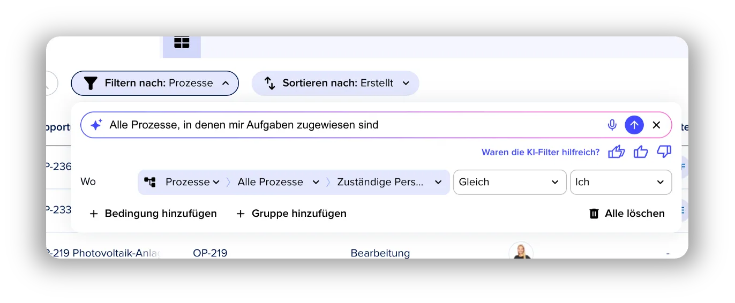Image resolution: width=735 pixels, height=303 pixels.
Task: Click the microphone voice input icon
Action: [612, 125]
